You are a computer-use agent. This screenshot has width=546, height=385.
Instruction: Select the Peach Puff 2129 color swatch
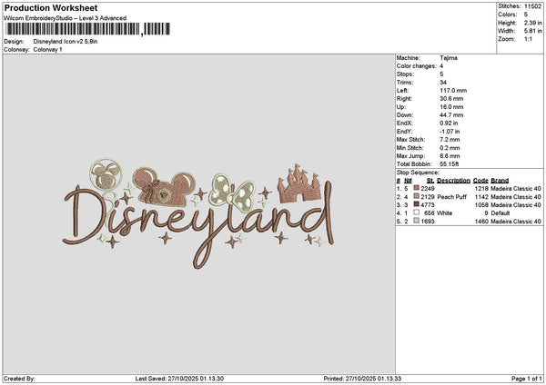(417, 197)
